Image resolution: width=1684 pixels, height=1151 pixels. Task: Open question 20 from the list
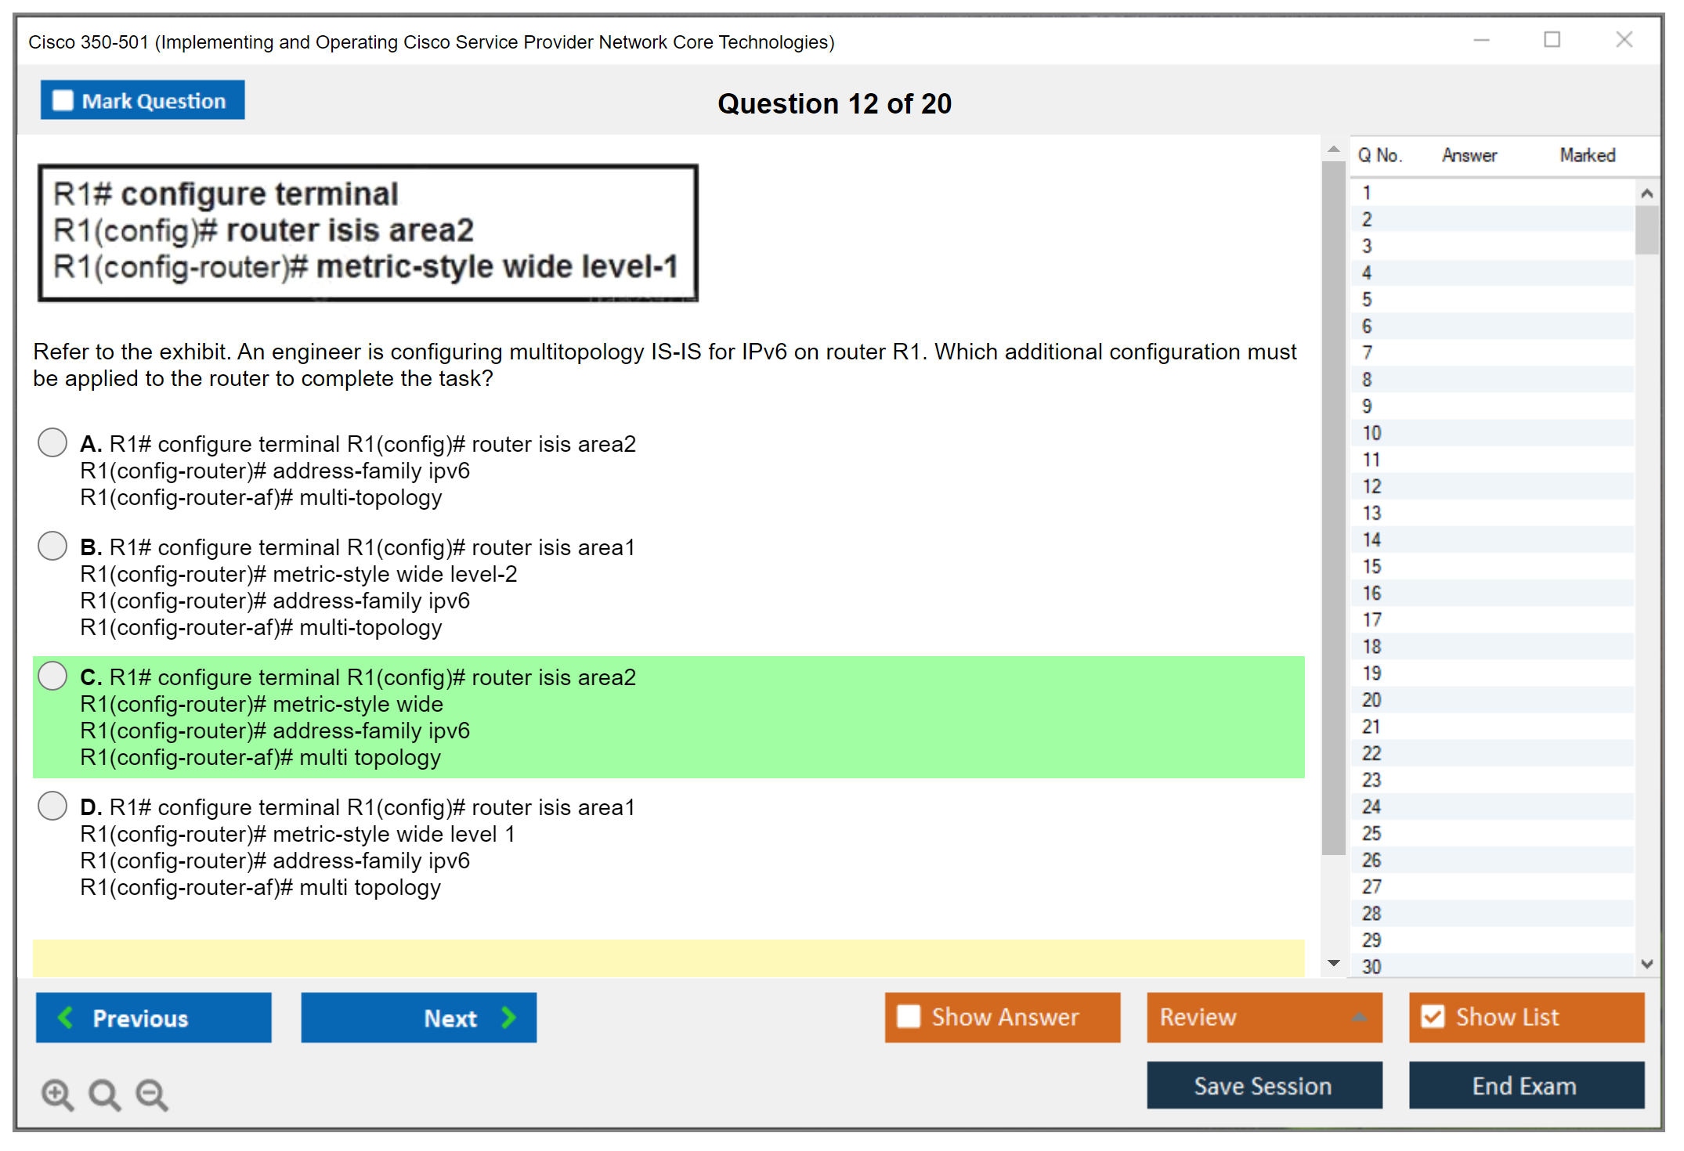coord(1371,700)
